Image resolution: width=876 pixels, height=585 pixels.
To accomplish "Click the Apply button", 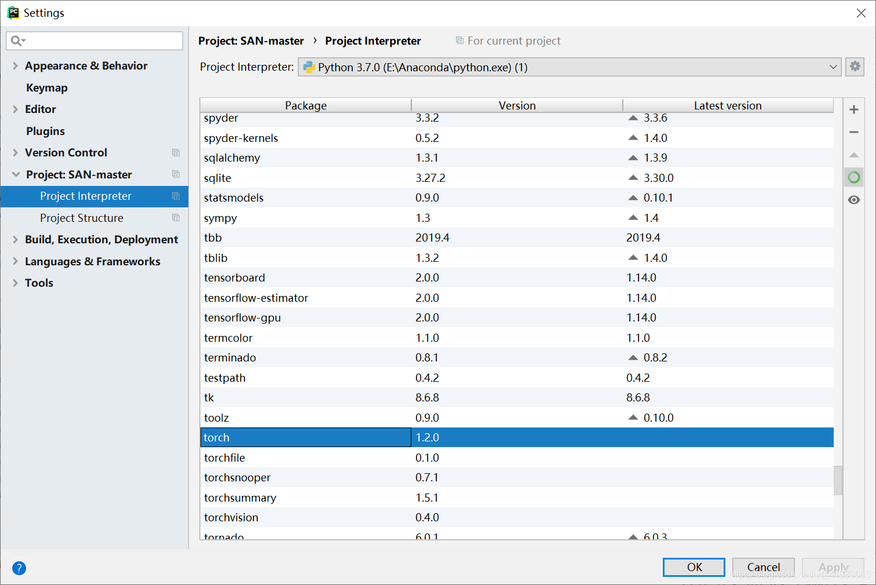I will coord(833,567).
